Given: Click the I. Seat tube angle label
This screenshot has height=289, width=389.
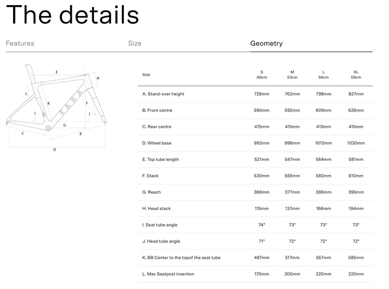Looking at the screenshot, I should pyautogui.click(x=160, y=225).
